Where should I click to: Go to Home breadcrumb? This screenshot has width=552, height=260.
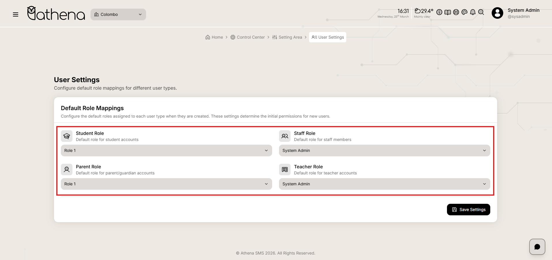point(214,37)
